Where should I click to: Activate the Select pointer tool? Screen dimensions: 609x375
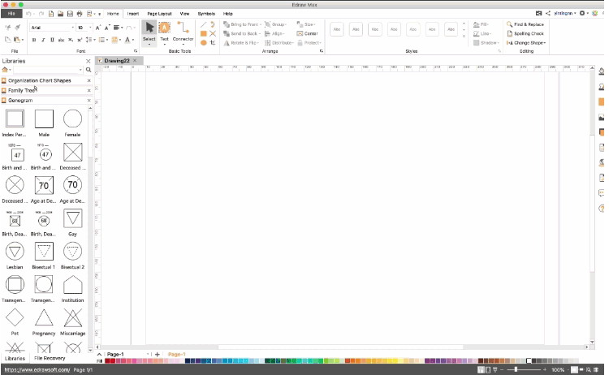tap(149, 33)
